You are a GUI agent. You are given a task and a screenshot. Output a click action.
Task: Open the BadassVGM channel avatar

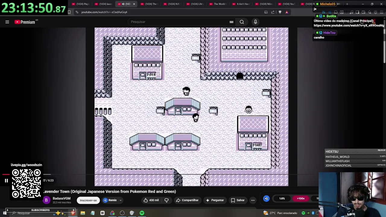tap(46, 200)
